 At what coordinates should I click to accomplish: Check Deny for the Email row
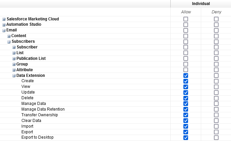216,30
